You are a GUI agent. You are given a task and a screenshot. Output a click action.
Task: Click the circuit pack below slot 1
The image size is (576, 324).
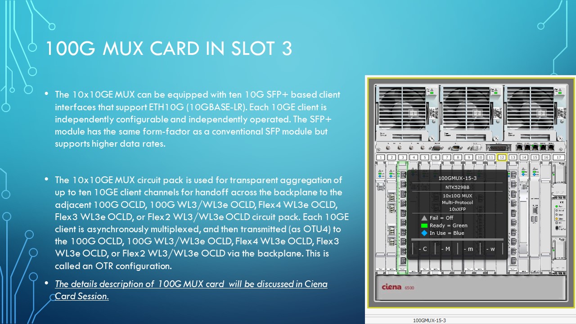(x=381, y=218)
